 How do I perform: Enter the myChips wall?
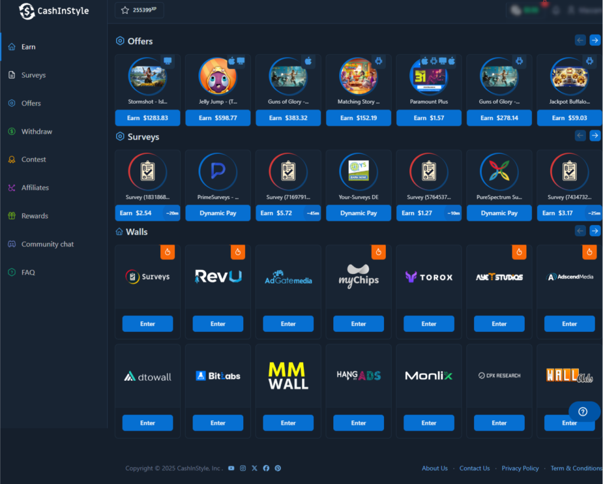point(359,324)
